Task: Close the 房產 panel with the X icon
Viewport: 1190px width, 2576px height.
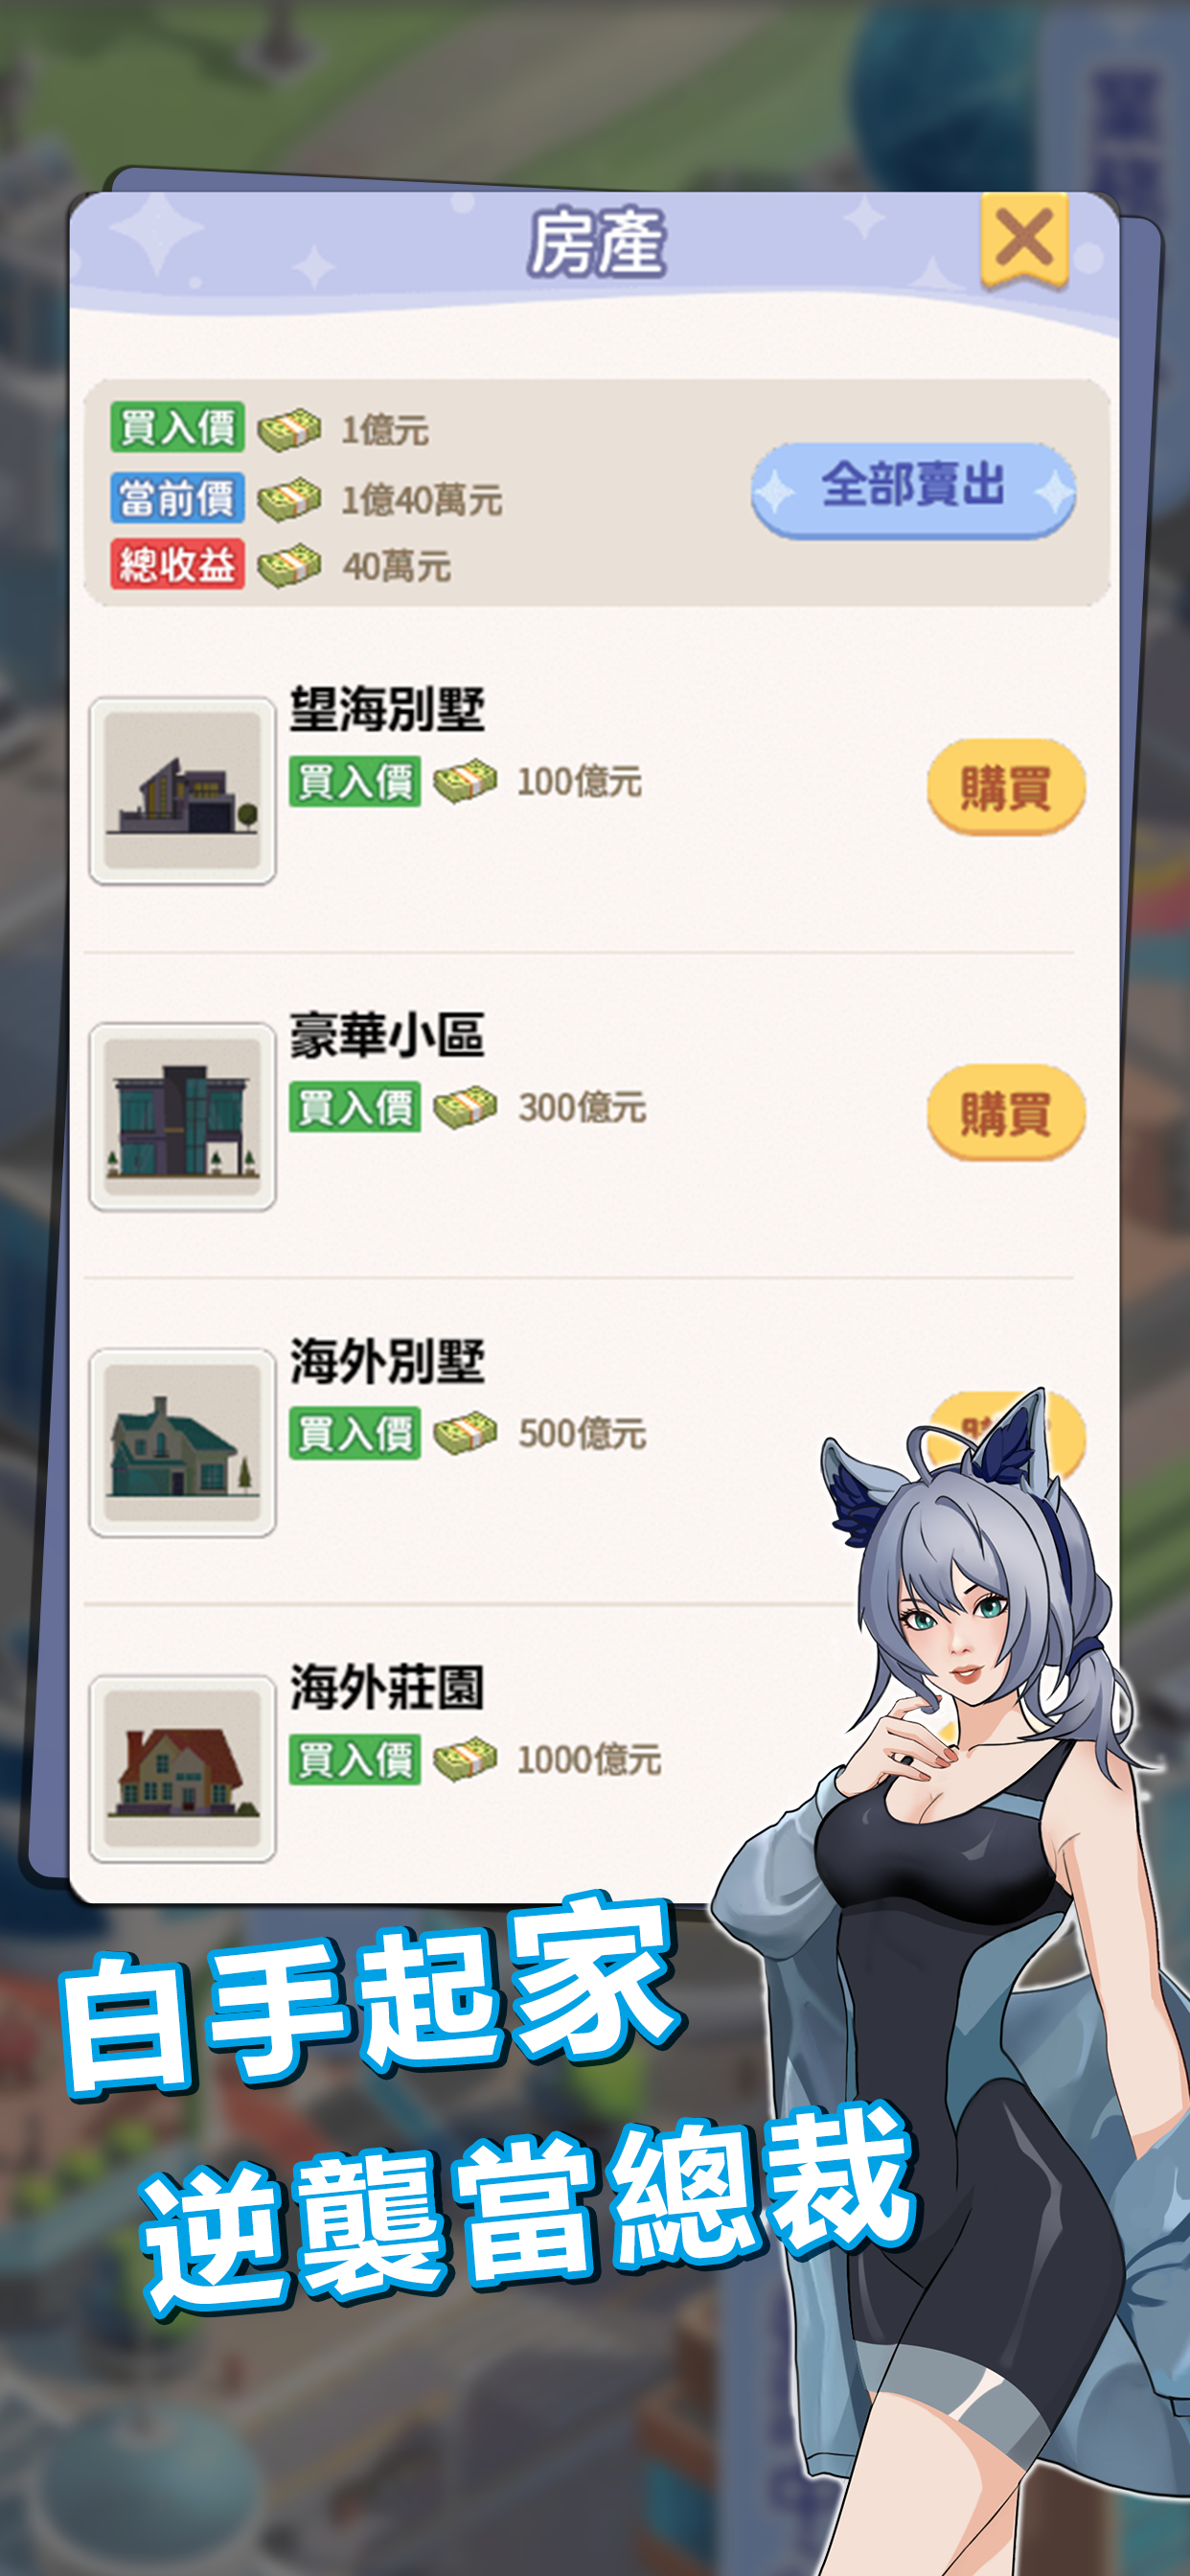Action: point(1024,240)
